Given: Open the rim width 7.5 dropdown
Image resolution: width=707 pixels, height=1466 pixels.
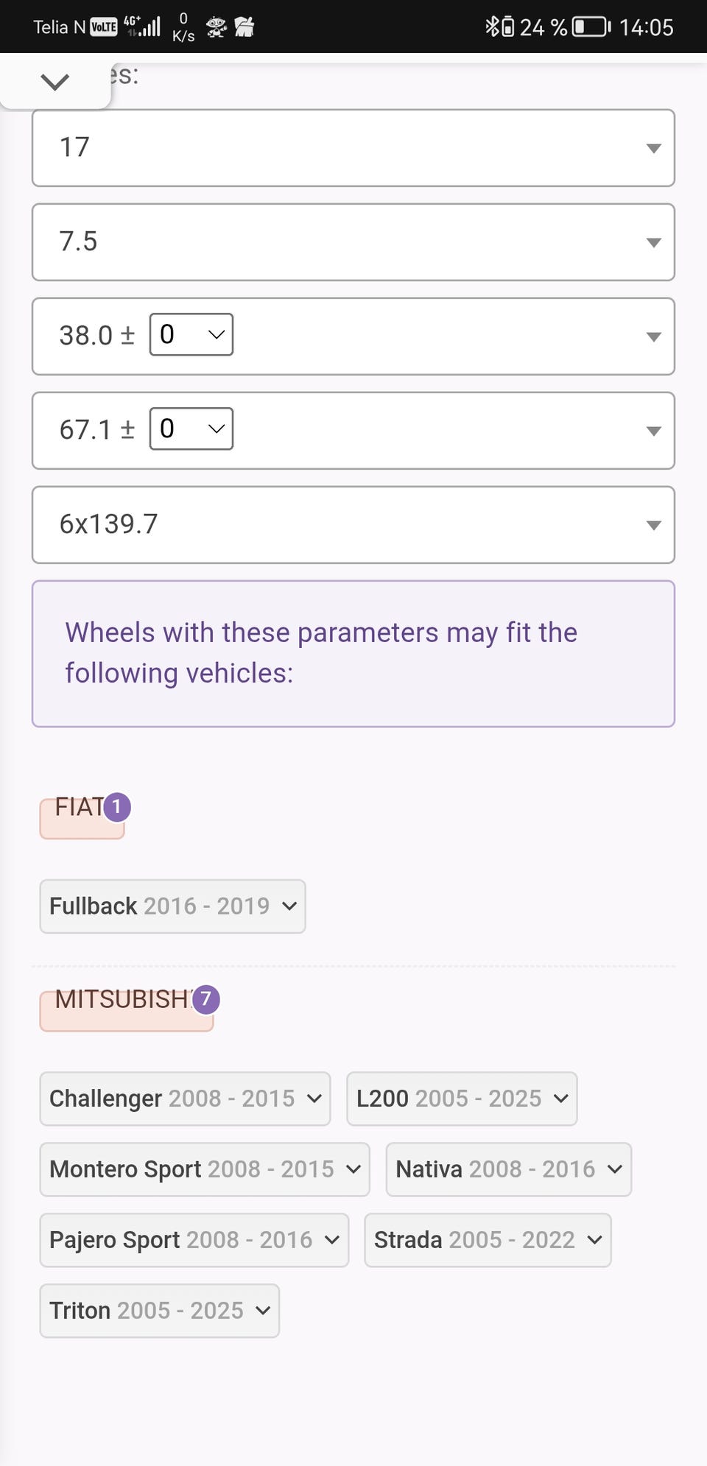Looking at the screenshot, I should [x=353, y=242].
